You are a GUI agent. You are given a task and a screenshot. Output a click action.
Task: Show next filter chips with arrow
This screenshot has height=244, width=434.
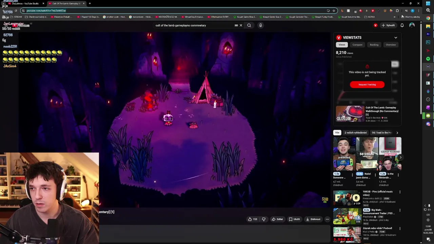397,133
